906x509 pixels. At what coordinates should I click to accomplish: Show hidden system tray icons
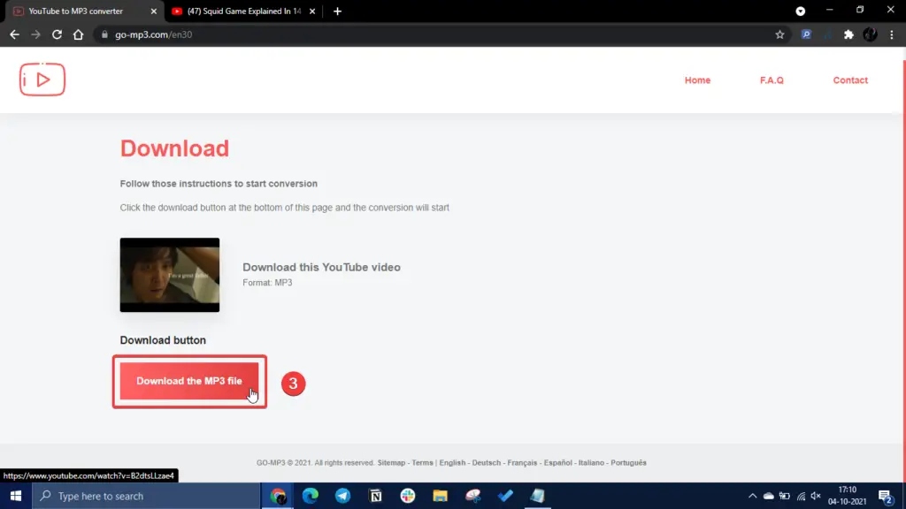point(752,496)
